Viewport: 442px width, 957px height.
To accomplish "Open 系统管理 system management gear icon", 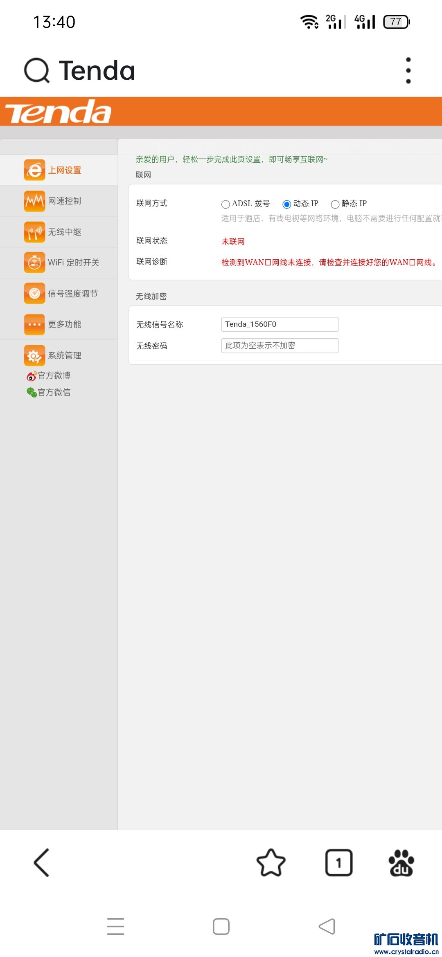I will pos(34,355).
